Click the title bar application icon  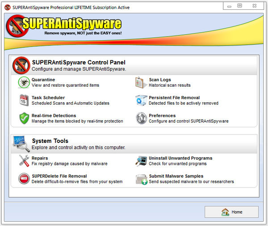click(7, 6)
